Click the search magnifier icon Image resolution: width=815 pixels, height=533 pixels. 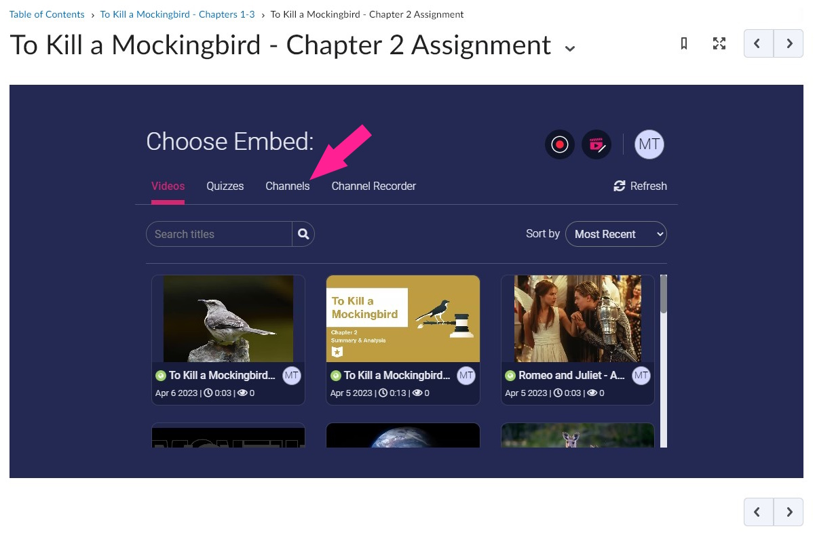tap(303, 234)
